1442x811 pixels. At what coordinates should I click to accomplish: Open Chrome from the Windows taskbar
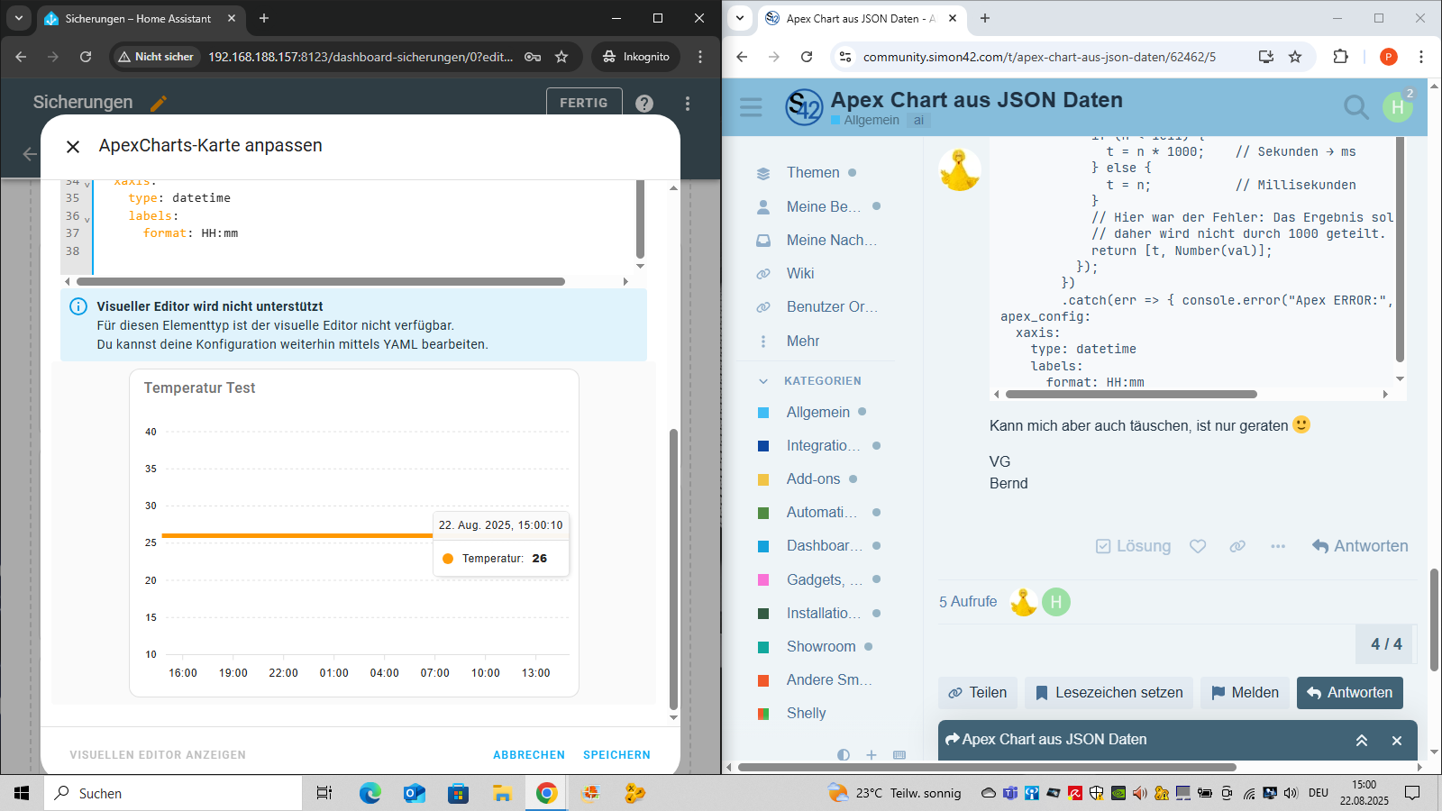pos(546,793)
